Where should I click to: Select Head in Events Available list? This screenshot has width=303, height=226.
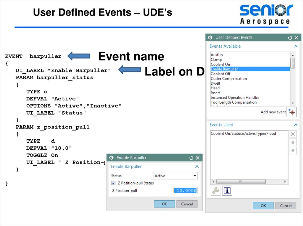250,88
